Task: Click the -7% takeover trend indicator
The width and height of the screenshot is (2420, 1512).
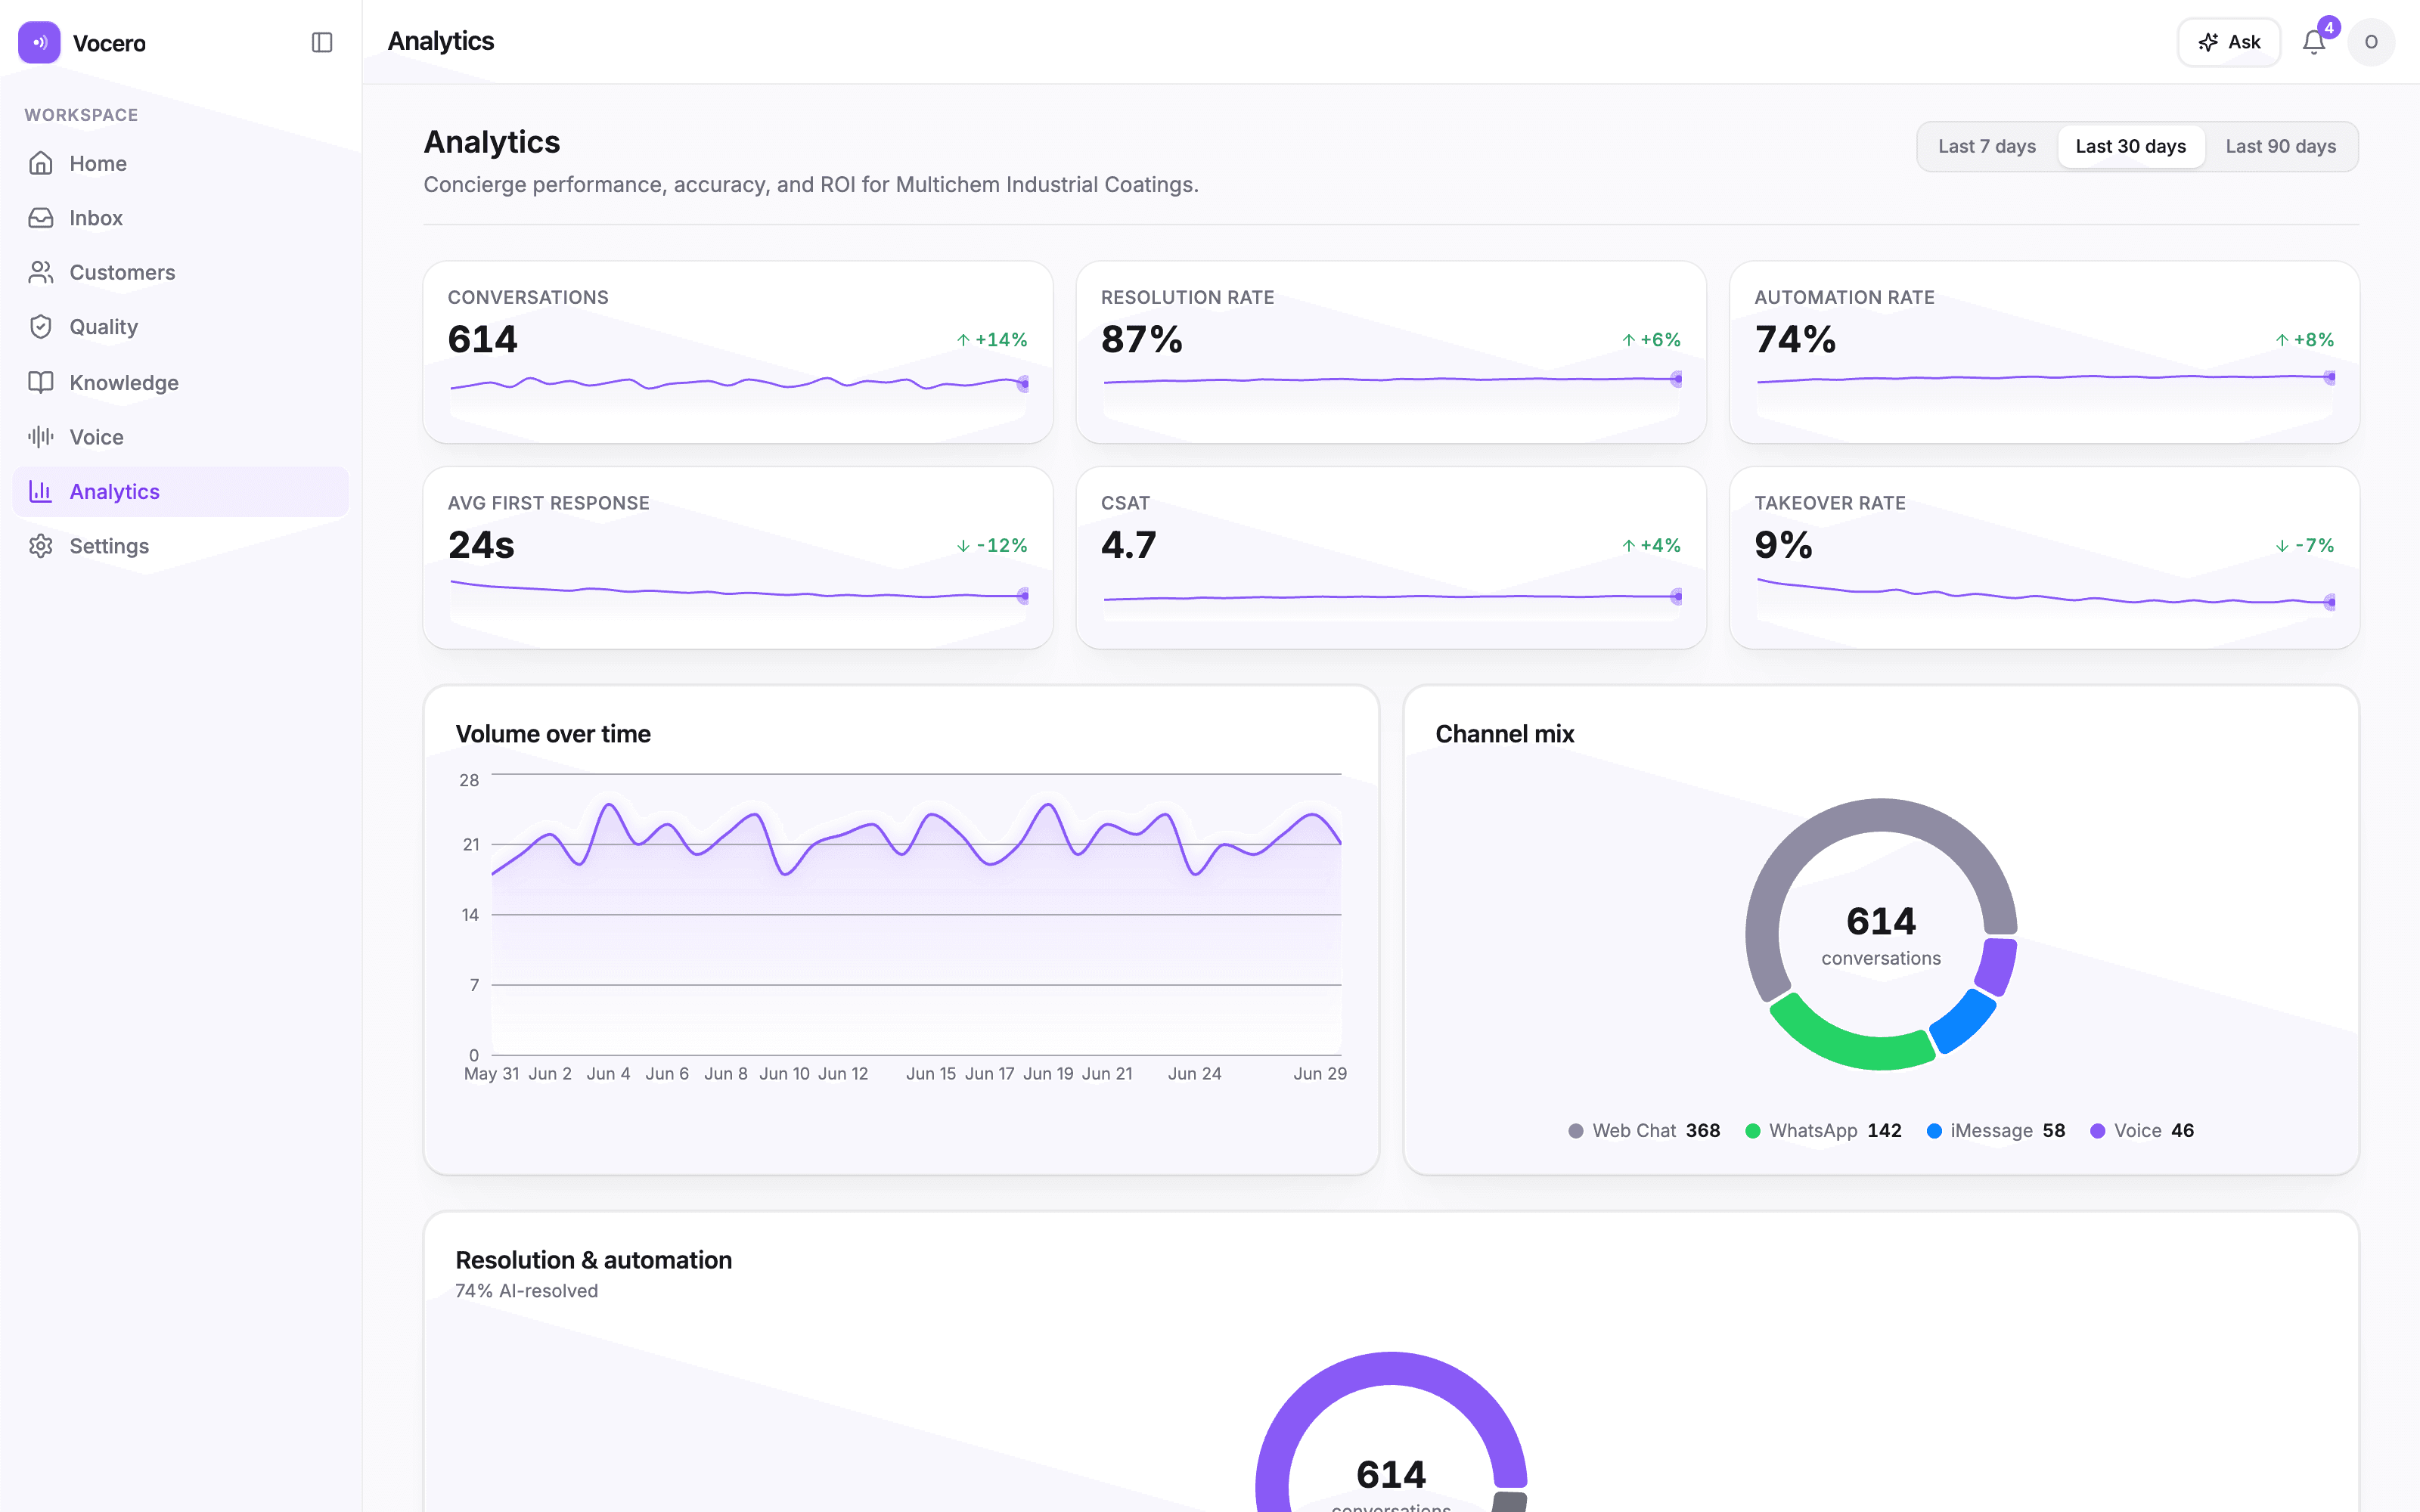Action: click(2304, 545)
